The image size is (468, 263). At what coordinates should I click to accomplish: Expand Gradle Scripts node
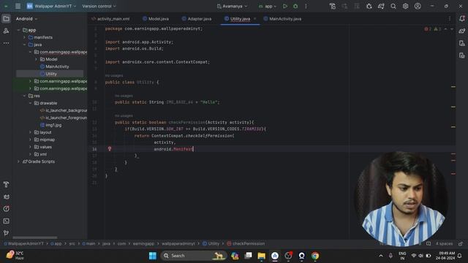point(18,161)
